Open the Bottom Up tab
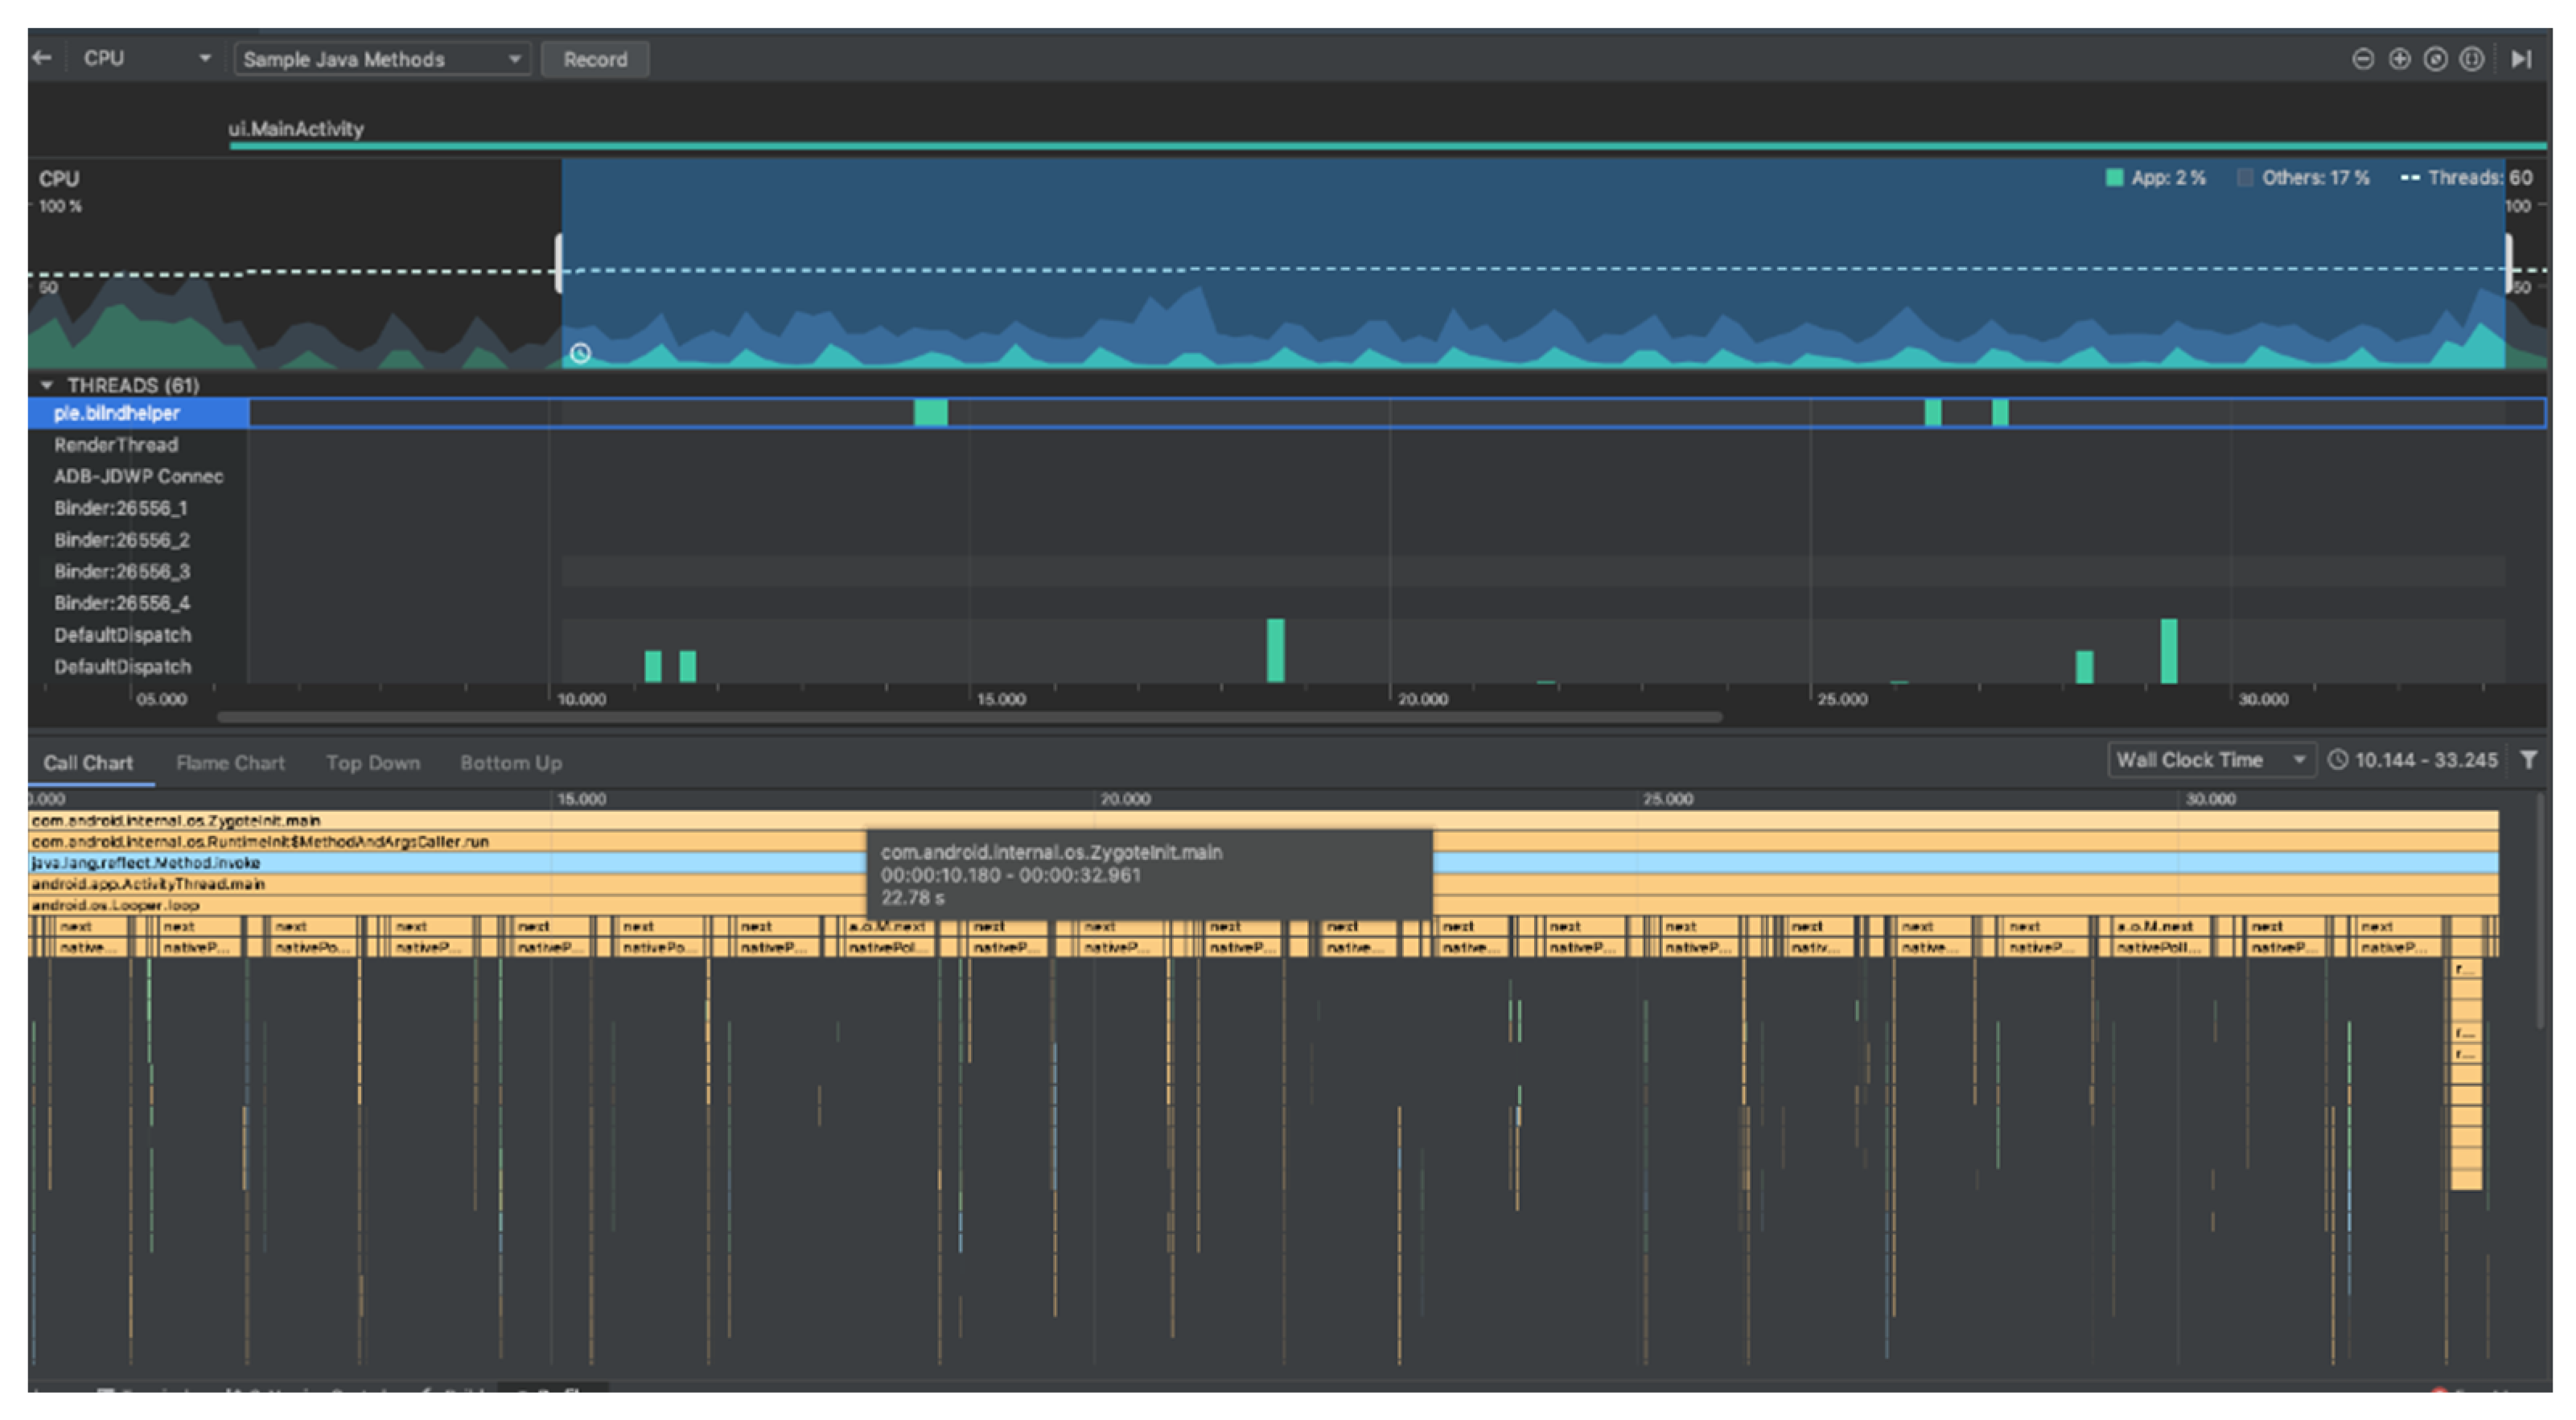Viewport: 2576px width, 1420px height. (x=510, y=763)
